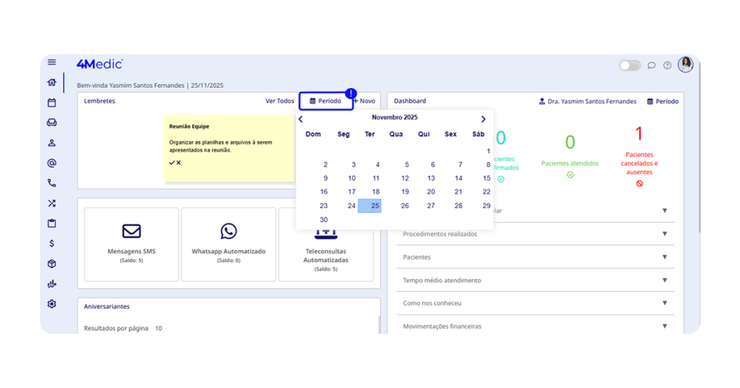The image size is (740, 388).
Task: Click the Whatsapp Automatizado card
Action: coord(228,243)
